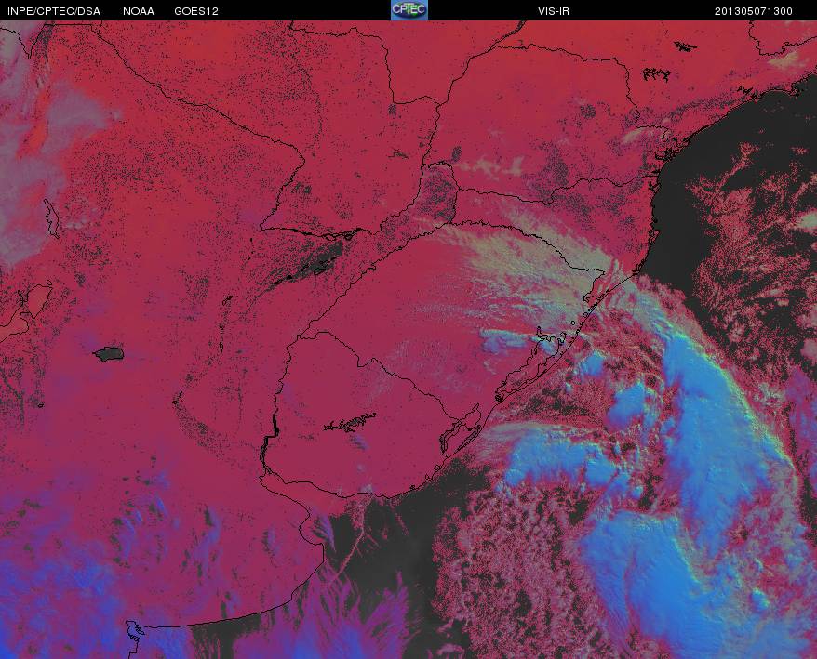Screen dimensions: 817x659
Task: Click the NOAA label in header
Action: [x=139, y=11]
